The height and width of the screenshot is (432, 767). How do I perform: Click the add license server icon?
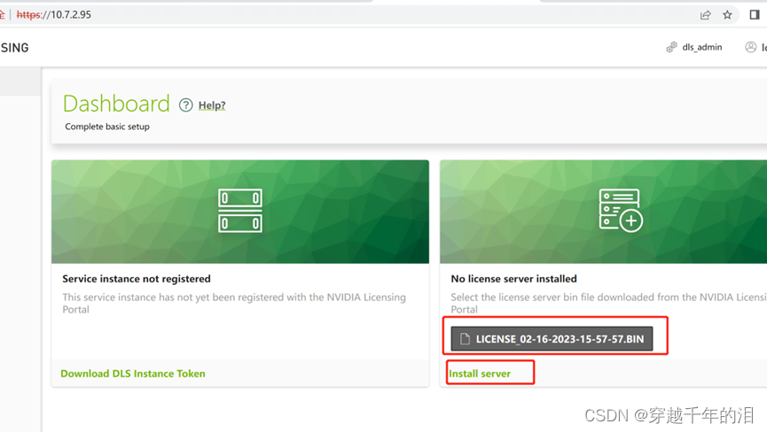pos(621,211)
